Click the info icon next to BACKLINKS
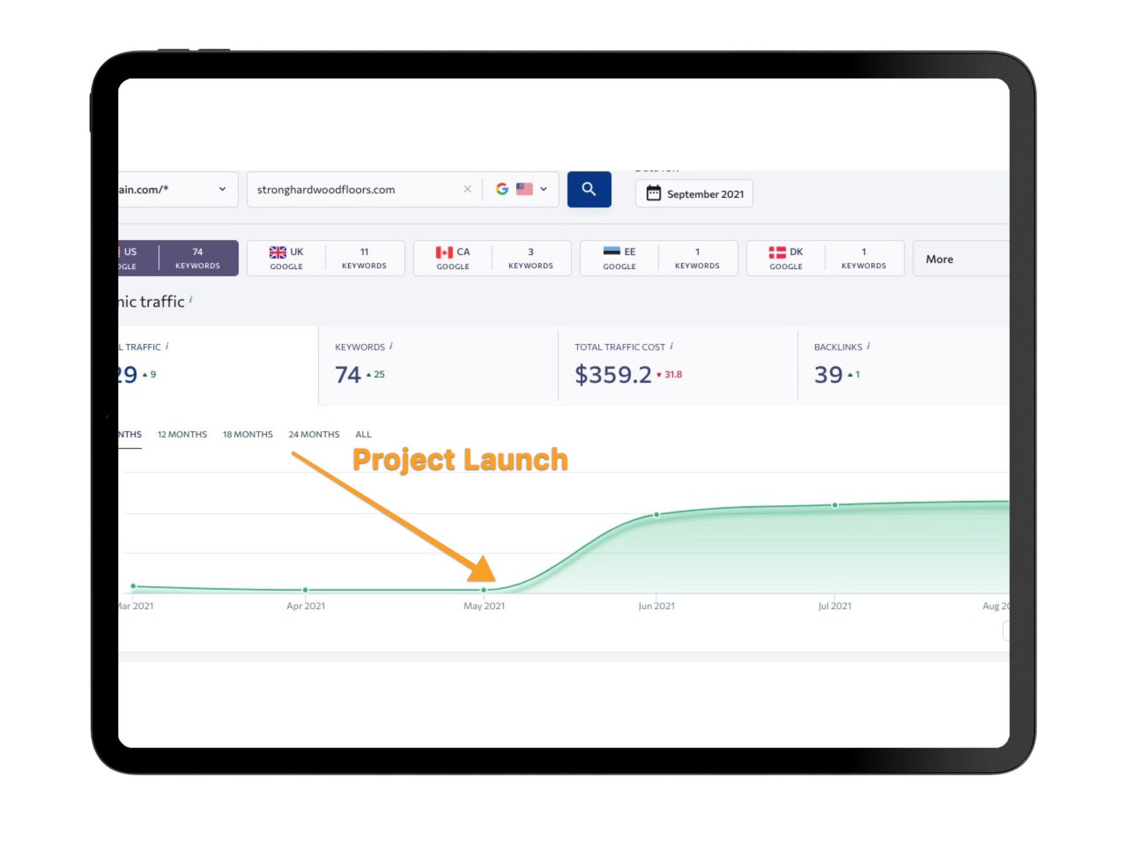Image resolution: width=1127 pixels, height=848 pixels. click(869, 346)
